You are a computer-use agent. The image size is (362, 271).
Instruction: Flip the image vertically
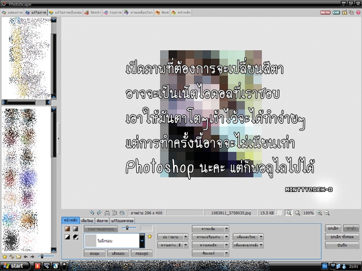(114, 213)
